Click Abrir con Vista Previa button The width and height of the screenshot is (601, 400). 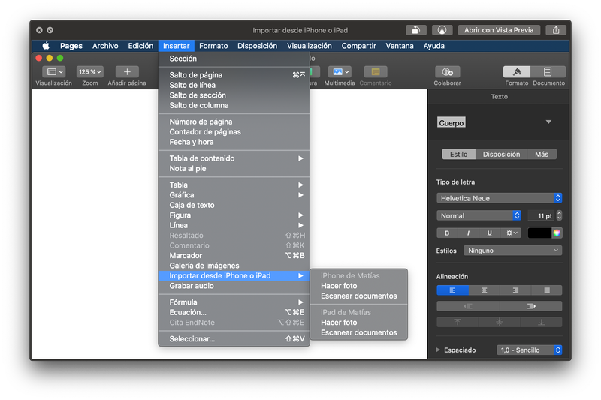point(499,30)
